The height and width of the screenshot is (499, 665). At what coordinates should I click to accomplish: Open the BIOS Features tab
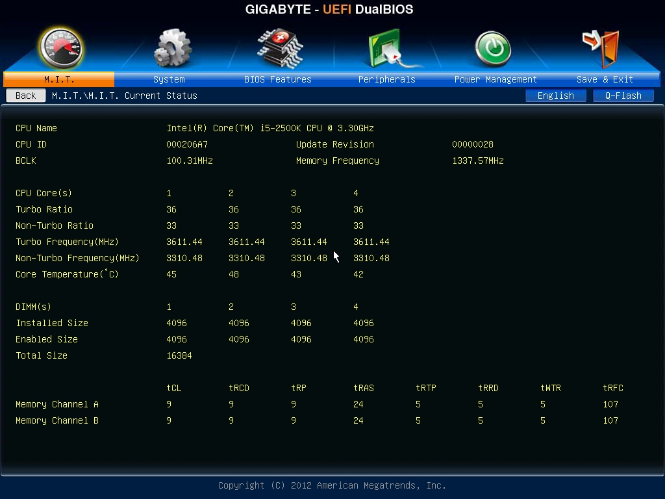[278, 79]
